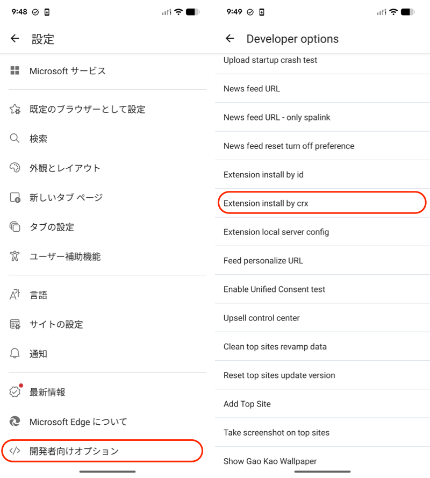Screen dimensions: 430x478
Task: Tap Add Top Site
Action: click(x=321, y=404)
